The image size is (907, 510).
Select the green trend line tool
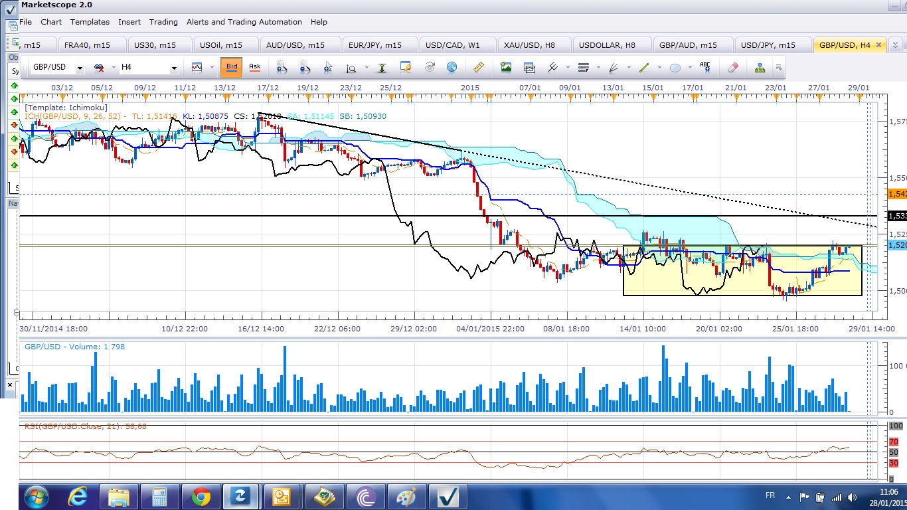pos(644,67)
